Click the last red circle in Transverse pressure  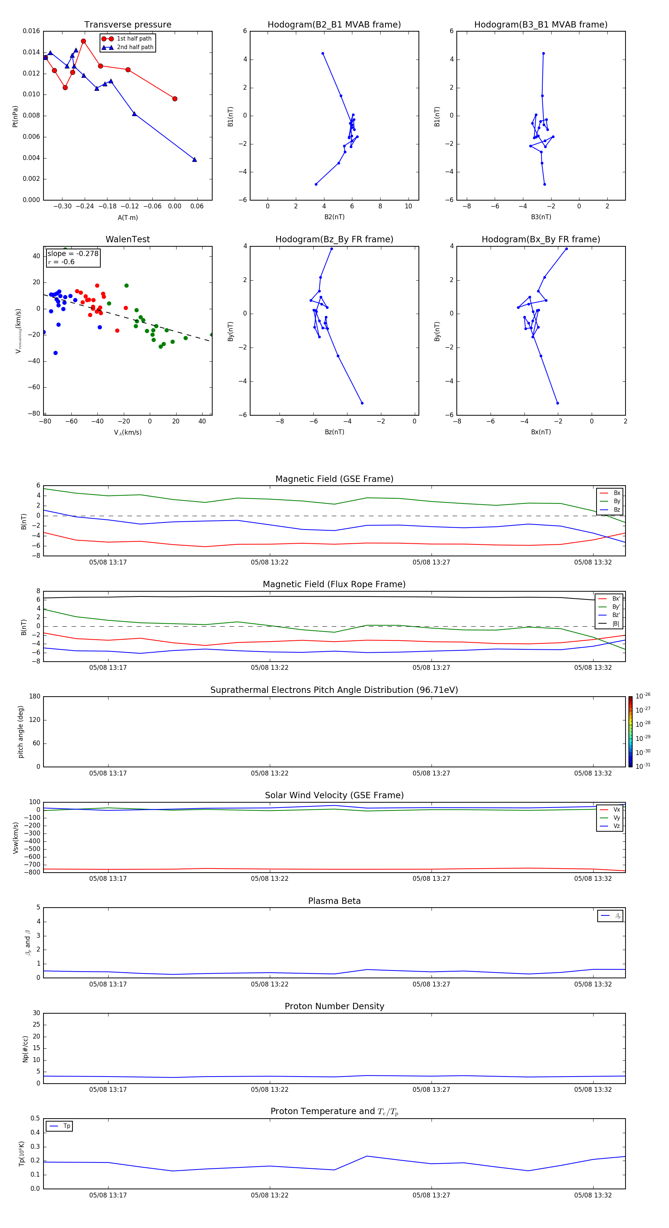175,99
